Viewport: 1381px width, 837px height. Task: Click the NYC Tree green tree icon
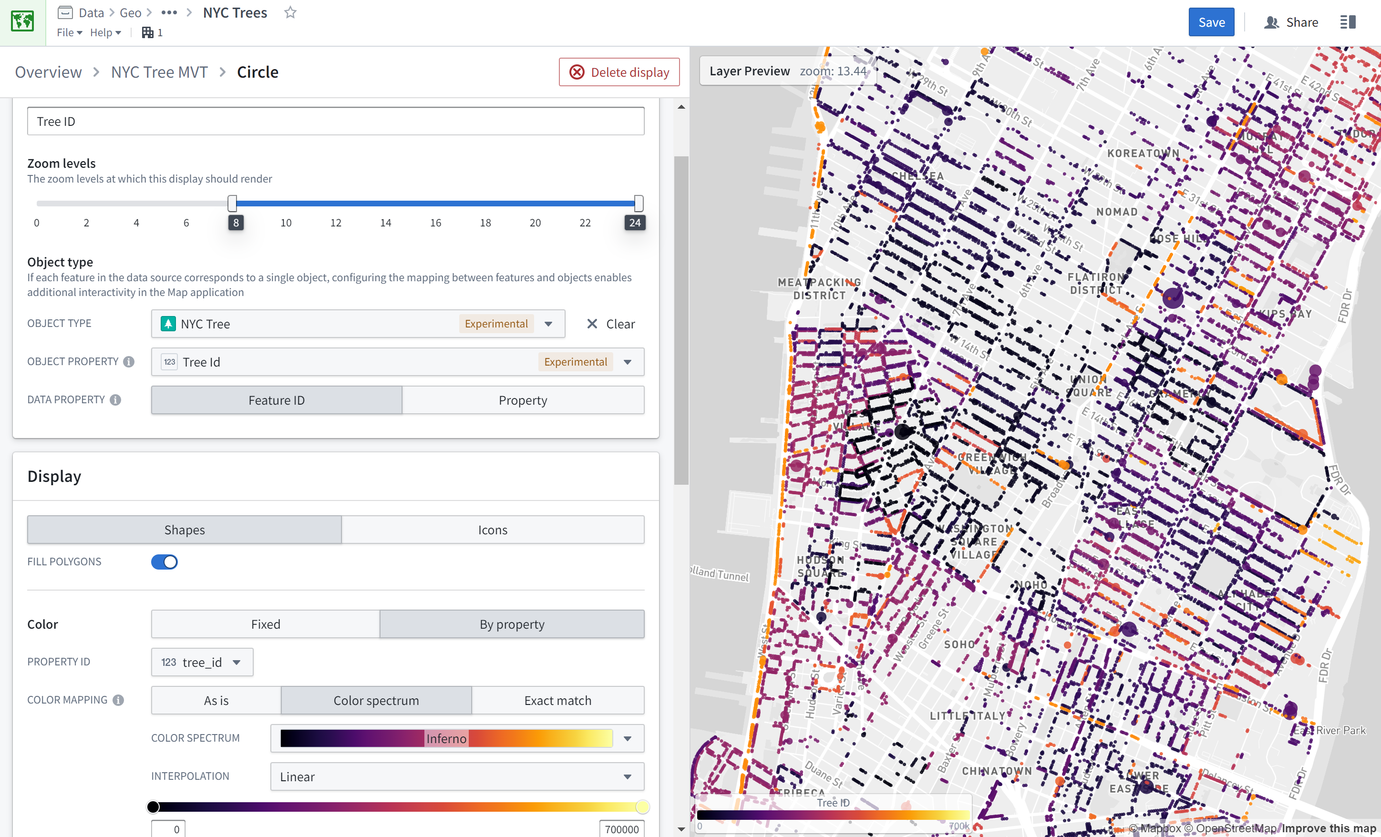coord(168,324)
